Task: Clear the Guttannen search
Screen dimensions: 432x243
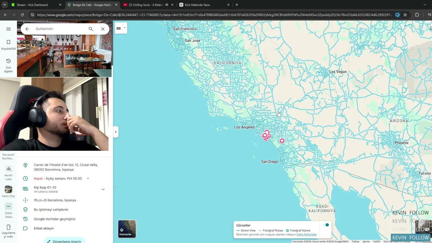Action: pyautogui.click(x=103, y=29)
